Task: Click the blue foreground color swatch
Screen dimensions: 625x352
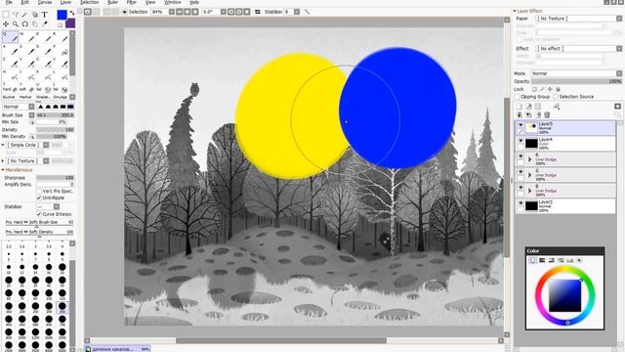Action: coord(62,15)
